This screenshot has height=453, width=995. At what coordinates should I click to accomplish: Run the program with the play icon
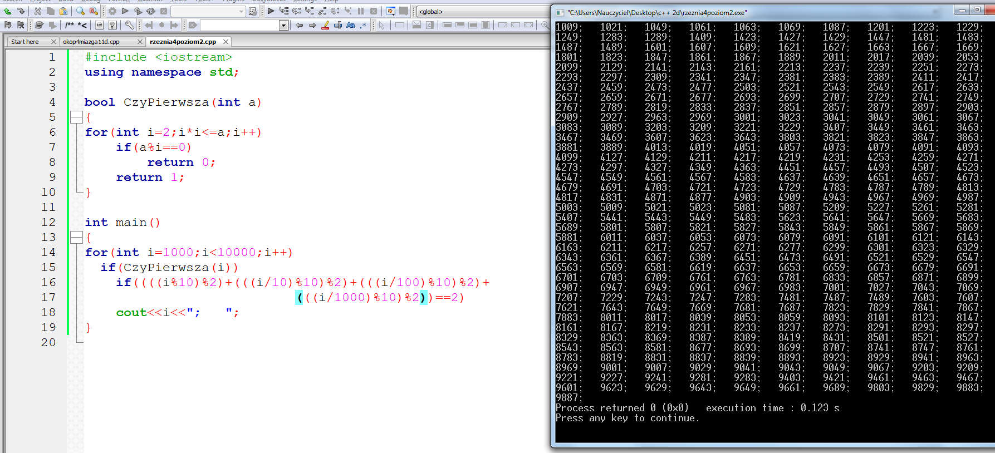coord(125,11)
